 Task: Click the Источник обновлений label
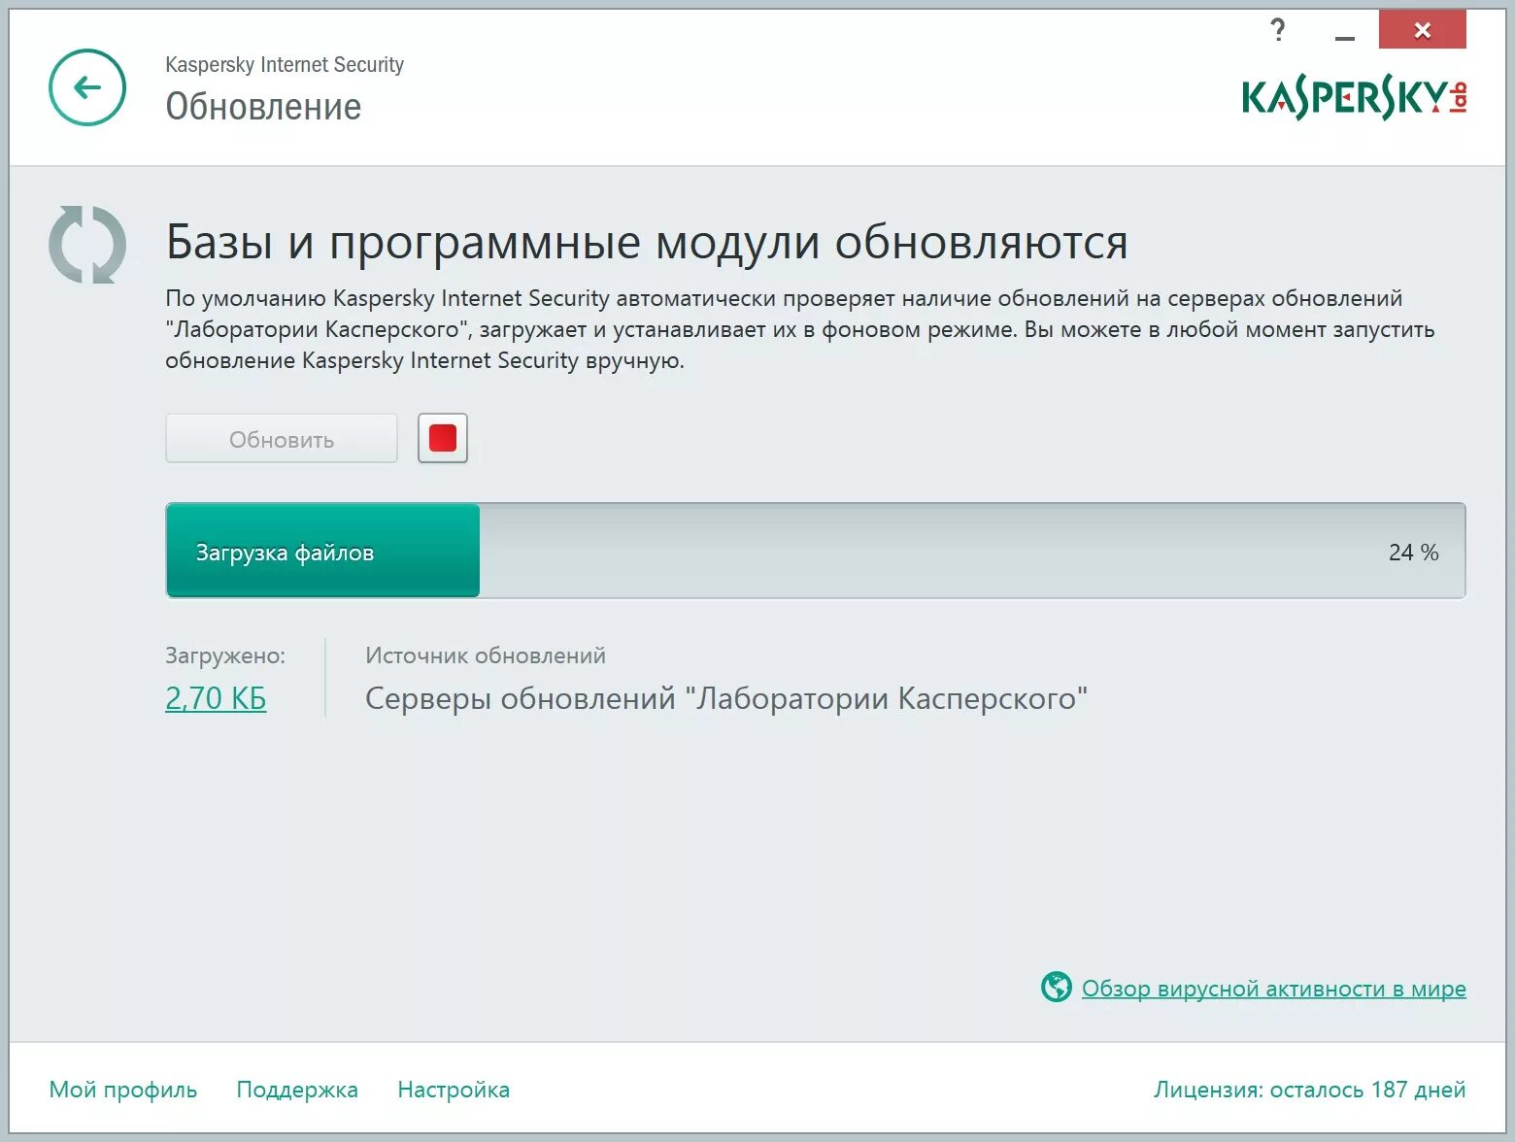coord(486,655)
